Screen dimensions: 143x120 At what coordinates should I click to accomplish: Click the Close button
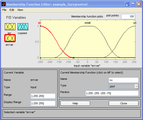123,103
